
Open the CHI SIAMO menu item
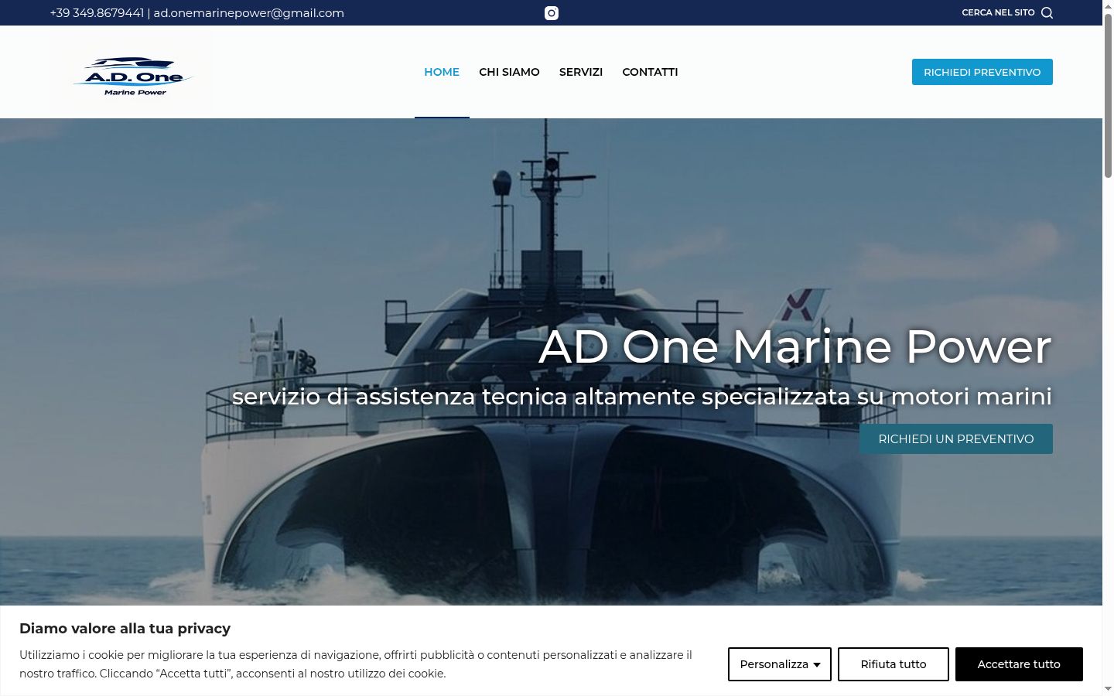[509, 72]
